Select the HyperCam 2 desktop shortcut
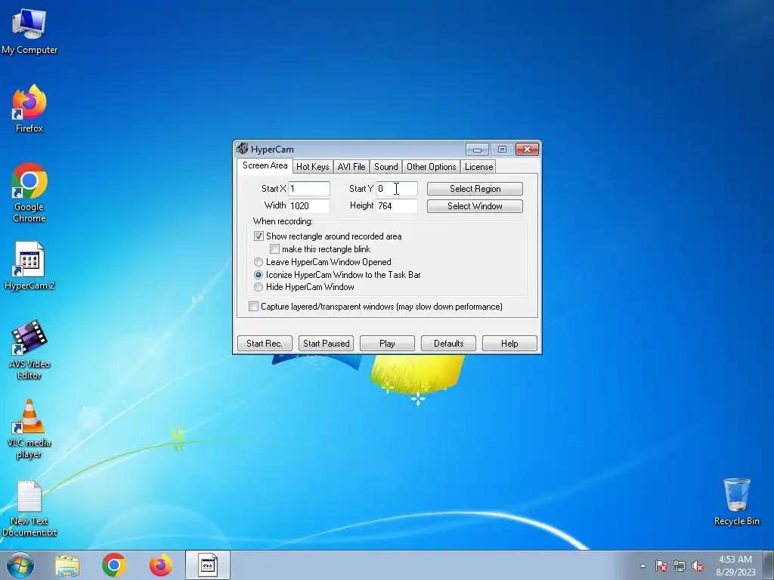 coord(29,267)
